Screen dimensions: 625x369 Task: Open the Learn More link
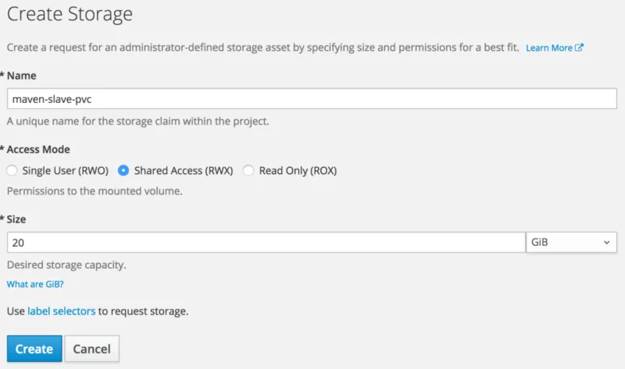(549, 48)
